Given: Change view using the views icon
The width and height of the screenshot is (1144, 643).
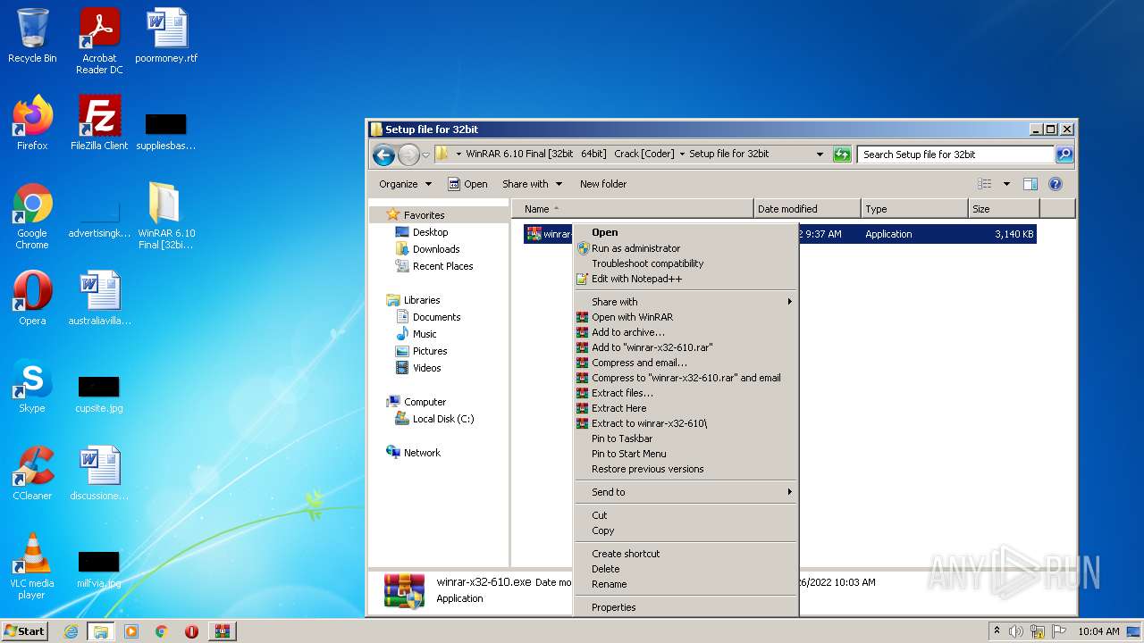Looking at the screenshot, I should pyautogui.click(x=985, y=184).
